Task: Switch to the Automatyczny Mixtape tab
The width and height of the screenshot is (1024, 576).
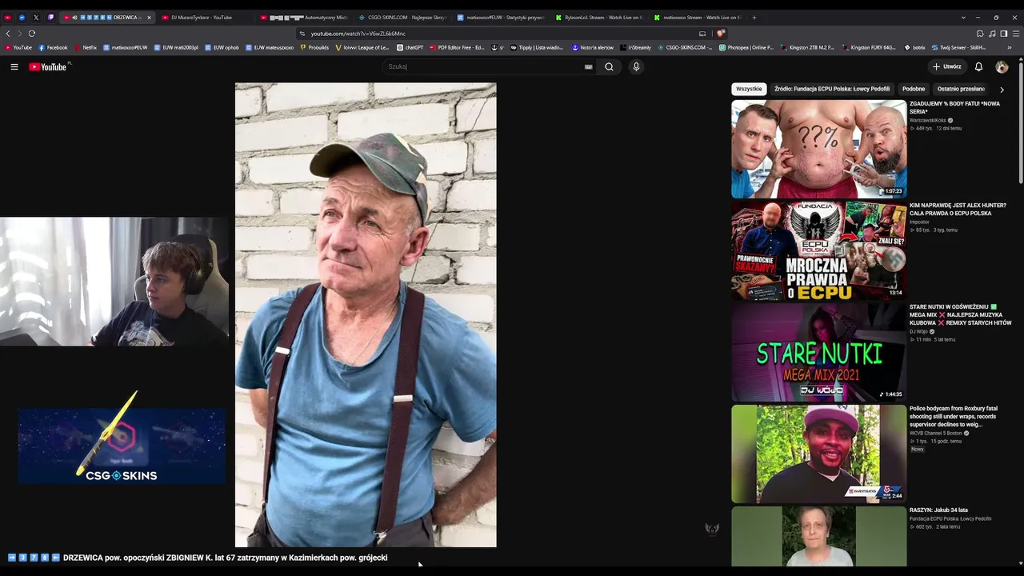Action: point(304,18)
